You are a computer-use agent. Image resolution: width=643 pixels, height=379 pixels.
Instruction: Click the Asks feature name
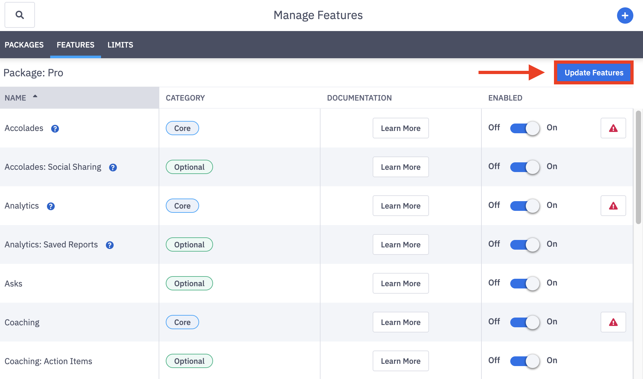point(13,284)
